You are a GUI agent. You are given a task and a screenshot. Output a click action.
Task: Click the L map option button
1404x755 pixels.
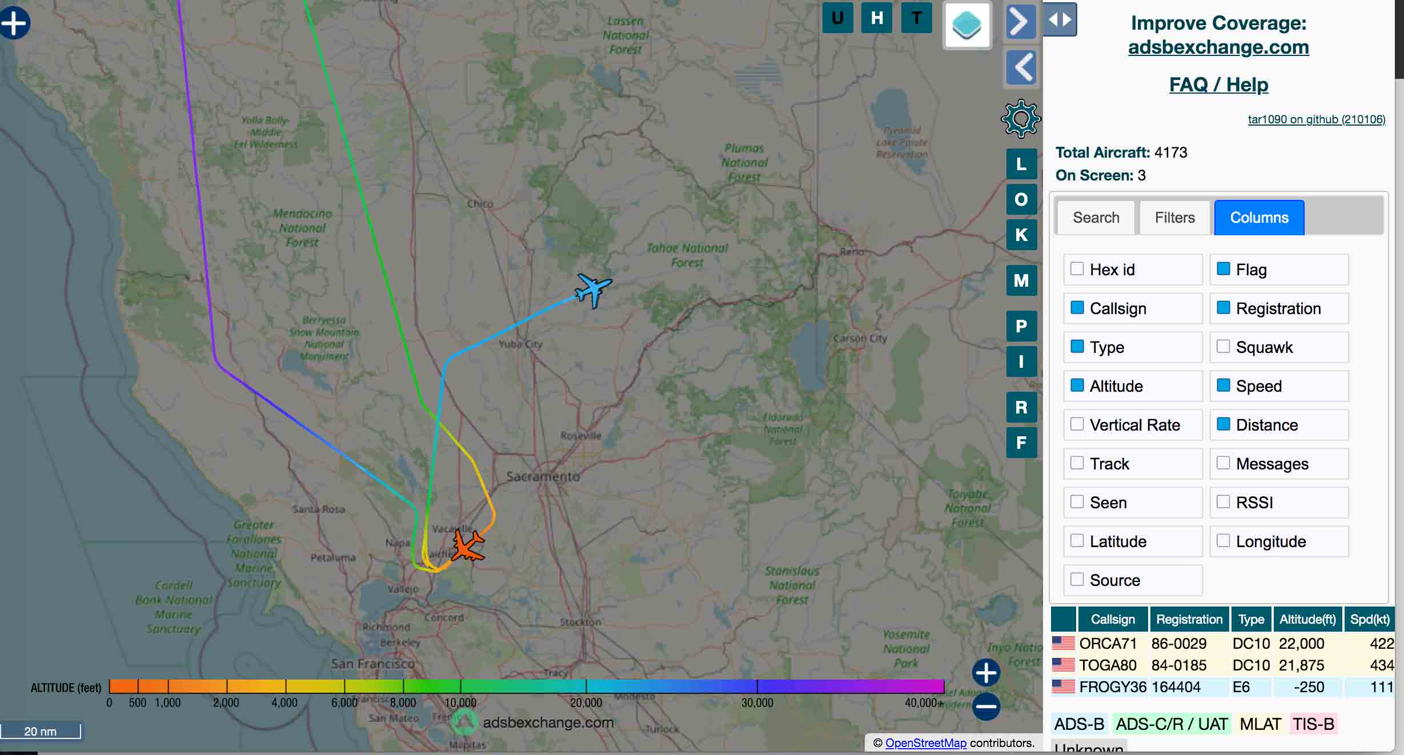1021,164
